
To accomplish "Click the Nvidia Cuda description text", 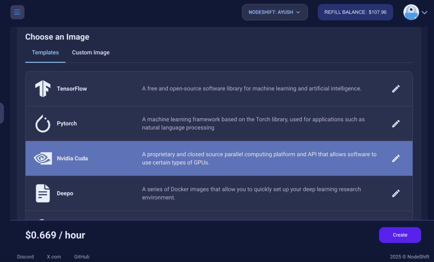I will (259, 159).
